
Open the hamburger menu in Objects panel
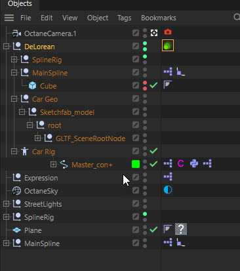9,18
